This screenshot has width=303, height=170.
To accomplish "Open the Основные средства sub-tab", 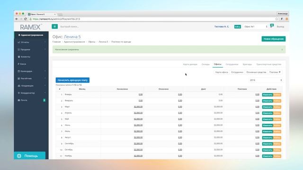I will pyautogui.click(x=256, y=72).
